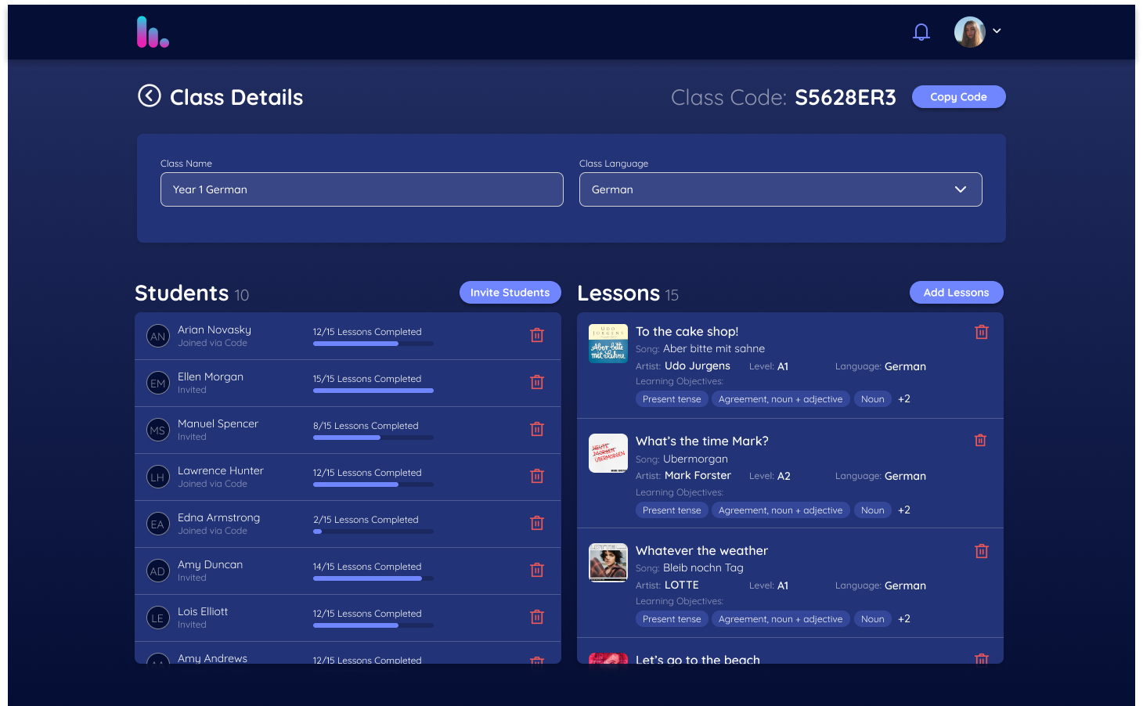Click 15/15 Lessons Completed text
The image size is (1143, 706).
(367, 379)
